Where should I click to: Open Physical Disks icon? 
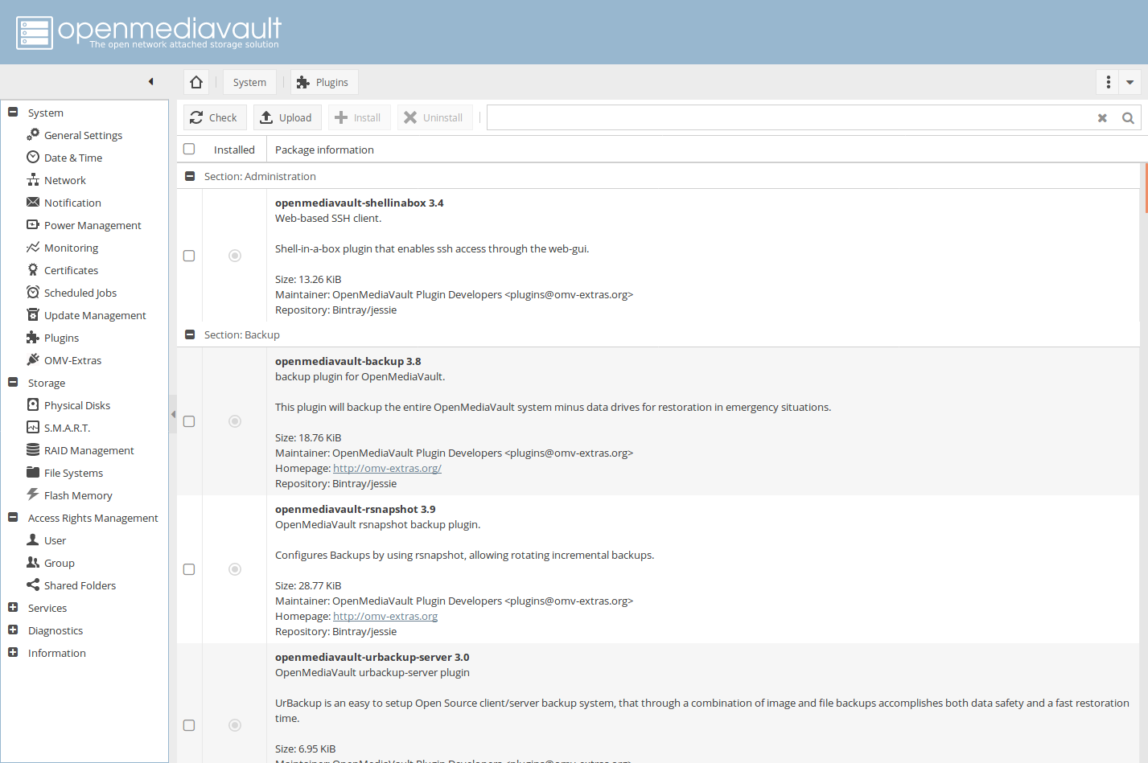pos(33,404)
